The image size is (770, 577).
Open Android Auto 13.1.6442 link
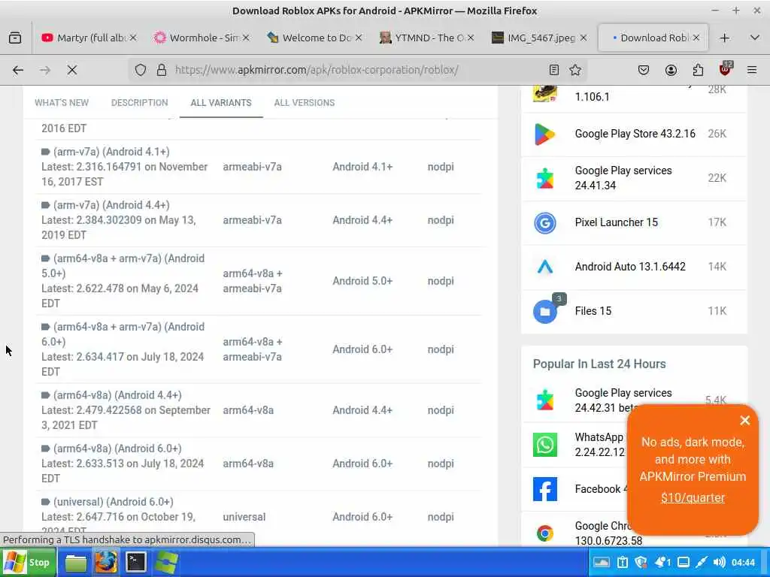pos(630,267)
